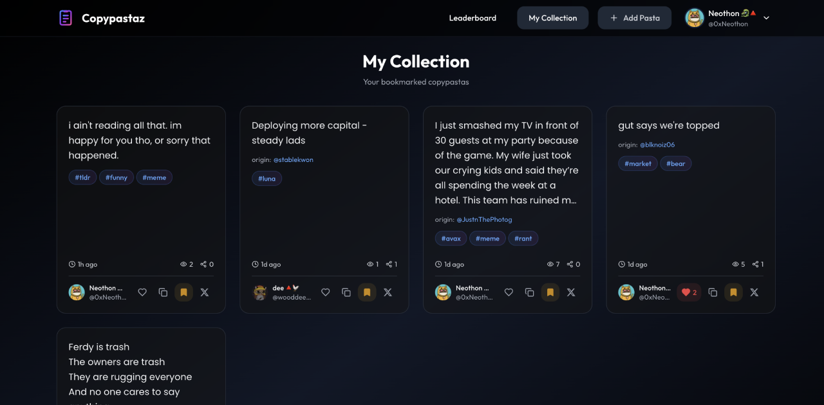Image resolution: width=824 pixels, height=405 pixels.
Task: Click the share count icon on "i ain't reading" card
Action: tap(203, 264)
